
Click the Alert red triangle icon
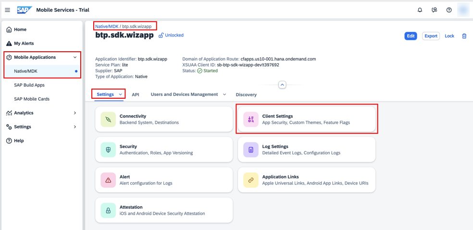(108, 180)
